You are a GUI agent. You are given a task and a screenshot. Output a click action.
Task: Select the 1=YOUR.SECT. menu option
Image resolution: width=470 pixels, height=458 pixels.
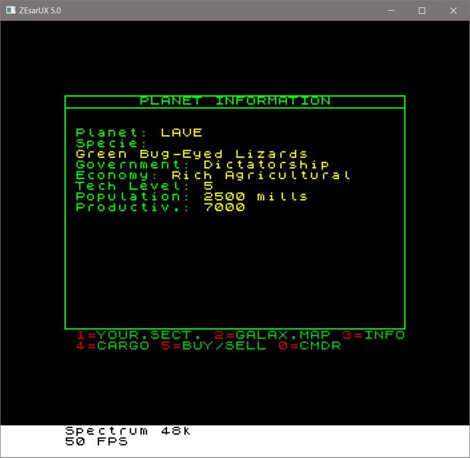pyautogui.click(x=139, y=334)
